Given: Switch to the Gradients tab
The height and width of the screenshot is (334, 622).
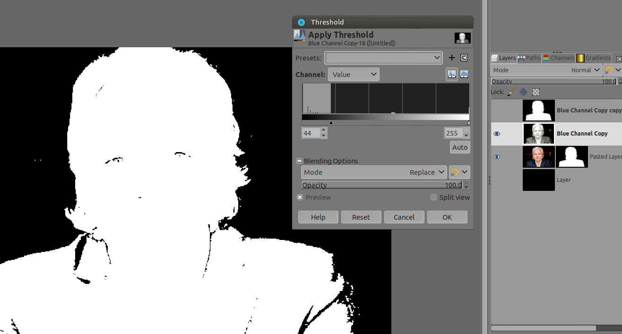Looking at the screenshot, I should pos(594,58).
